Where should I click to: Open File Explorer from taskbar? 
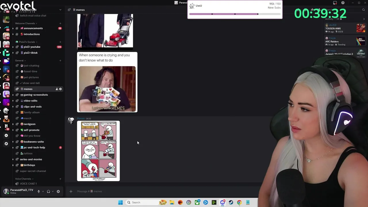(172, 202)
